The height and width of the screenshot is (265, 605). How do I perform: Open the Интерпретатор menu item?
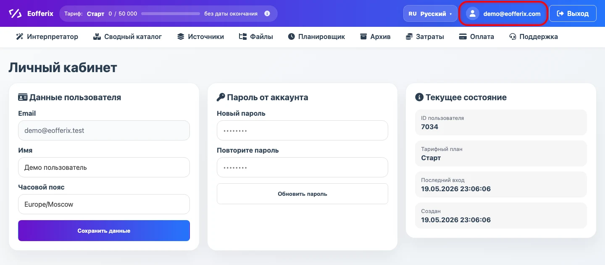pos(47,36)
